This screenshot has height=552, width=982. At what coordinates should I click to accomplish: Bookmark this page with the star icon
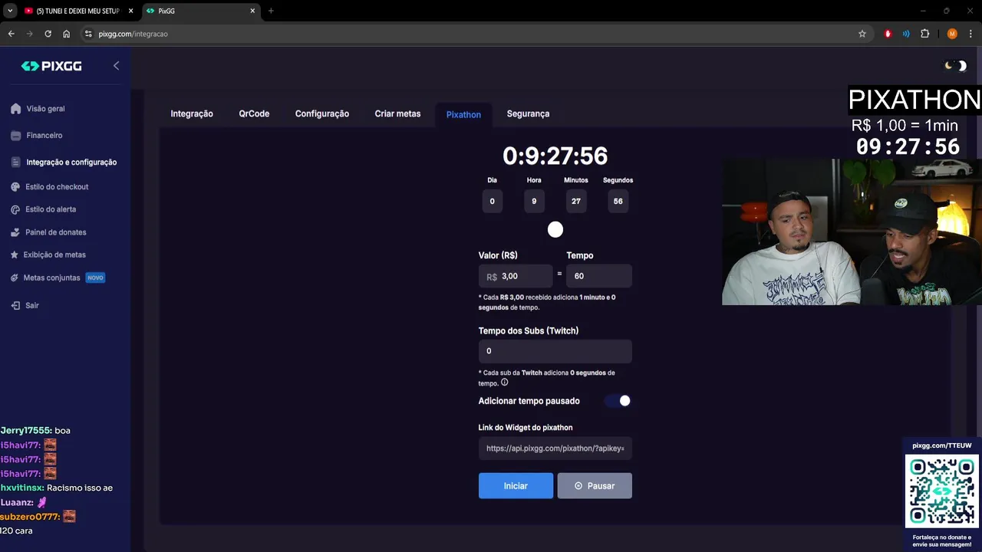pyautogui.click(x=862, y=34)
